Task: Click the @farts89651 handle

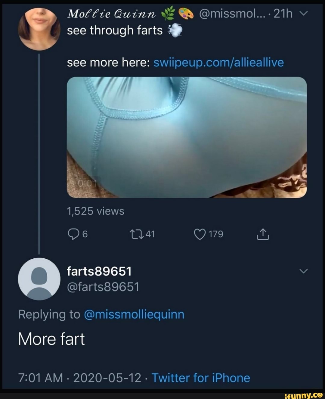Action: coord(103,287)
